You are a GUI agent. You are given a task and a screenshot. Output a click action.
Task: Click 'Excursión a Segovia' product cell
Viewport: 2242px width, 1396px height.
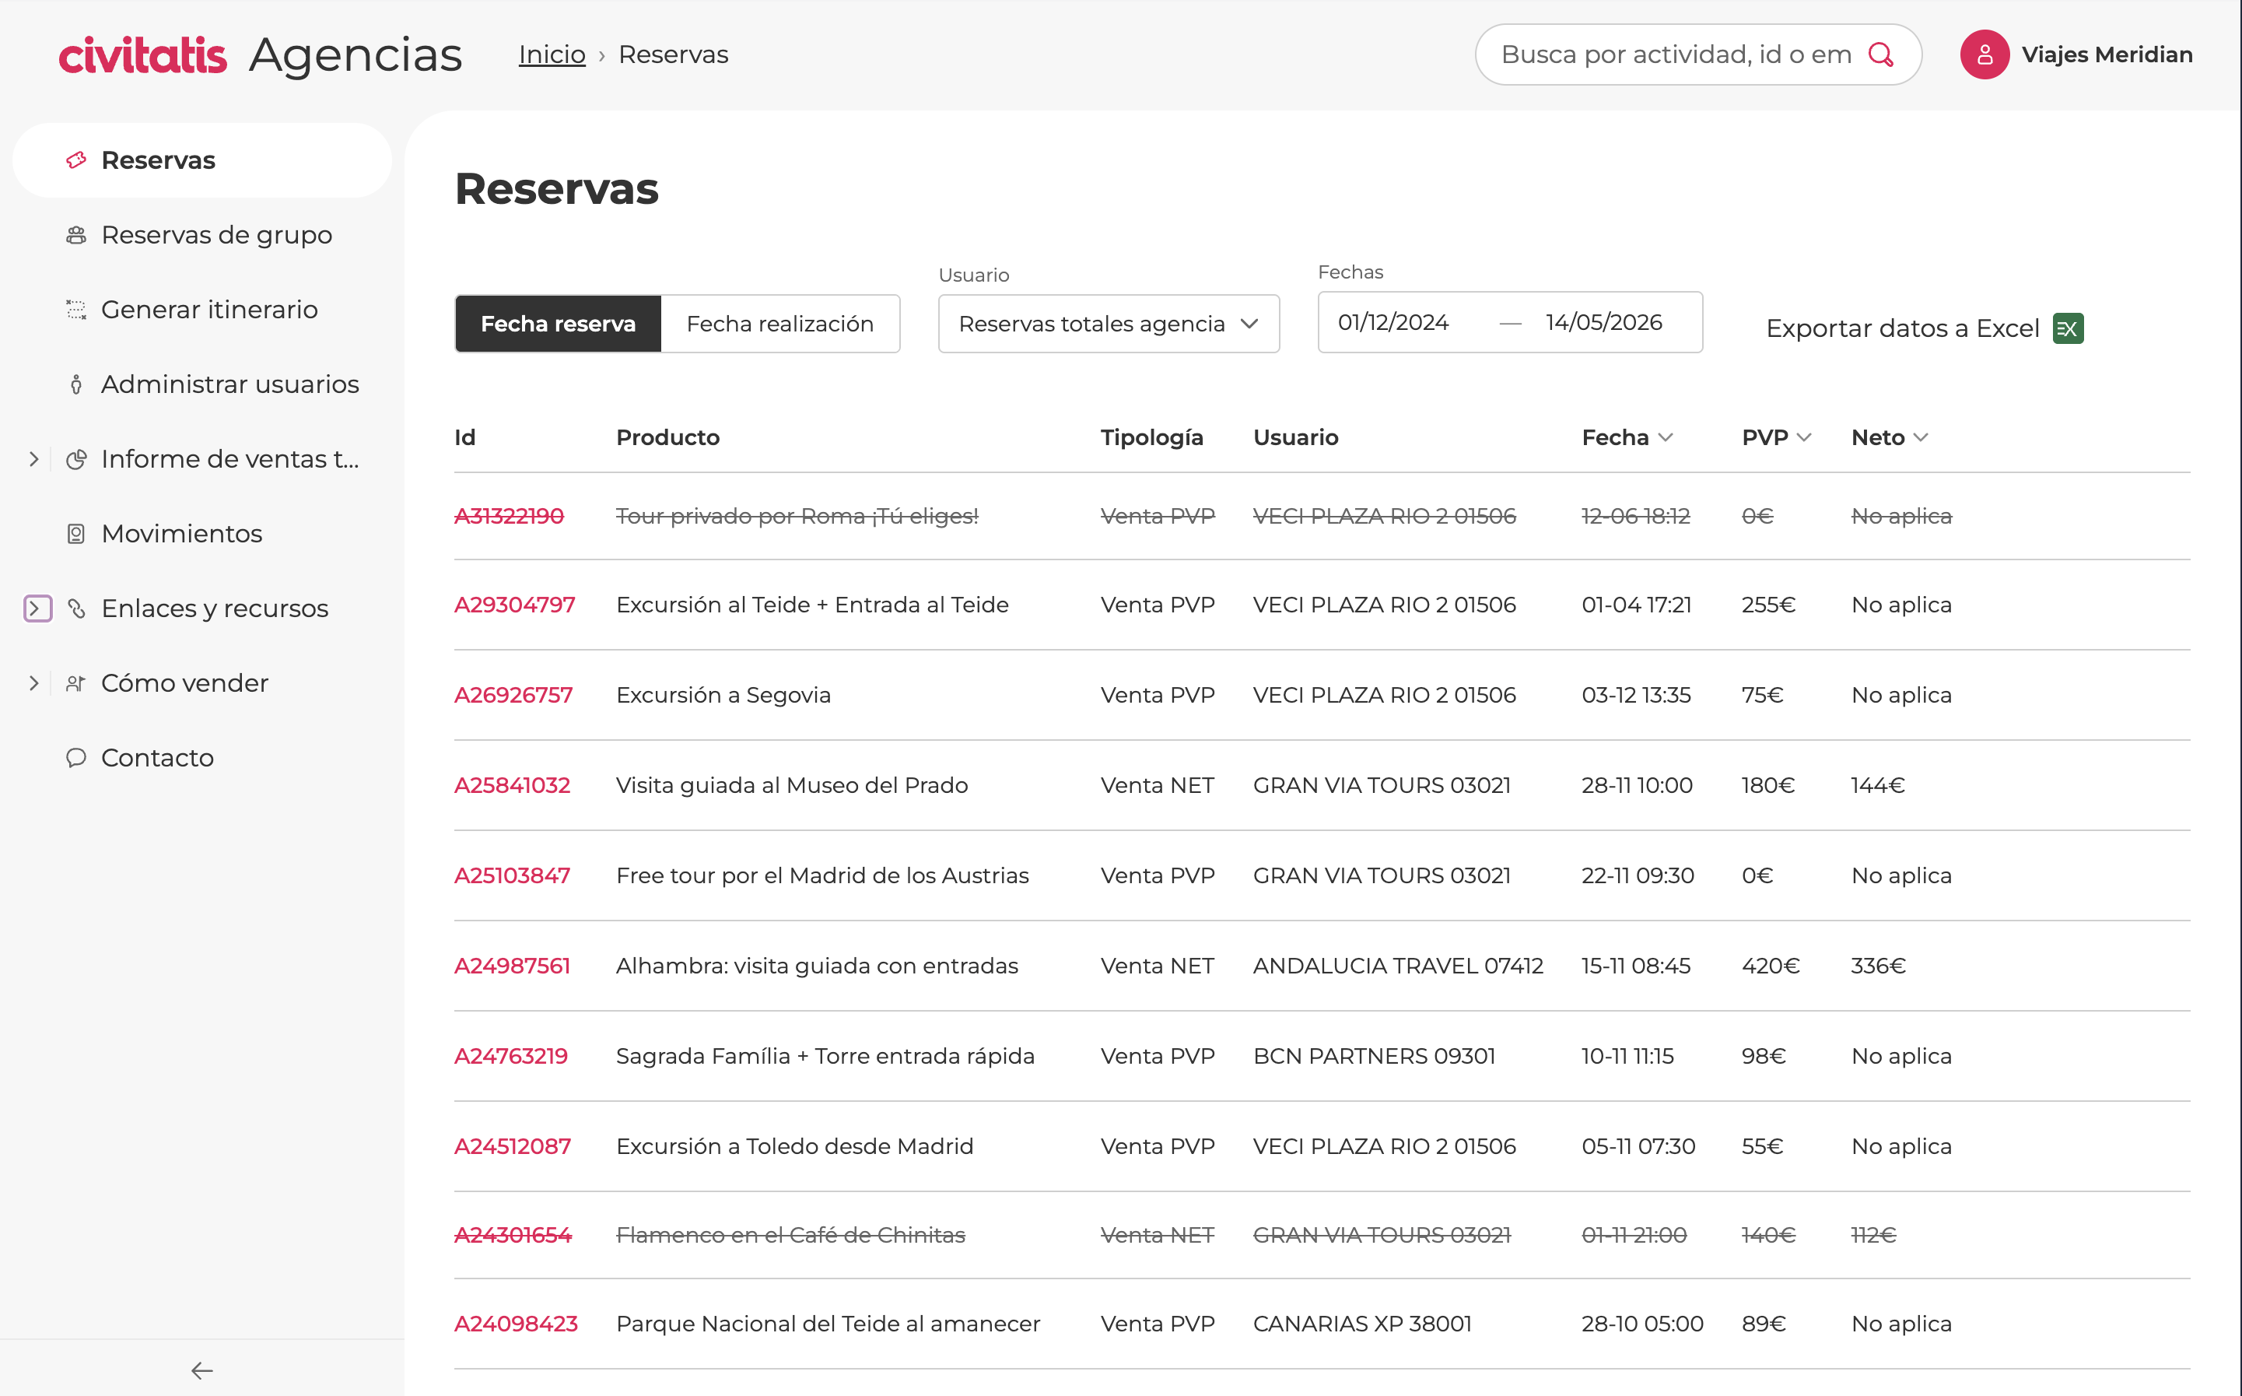tap(723, 695)
